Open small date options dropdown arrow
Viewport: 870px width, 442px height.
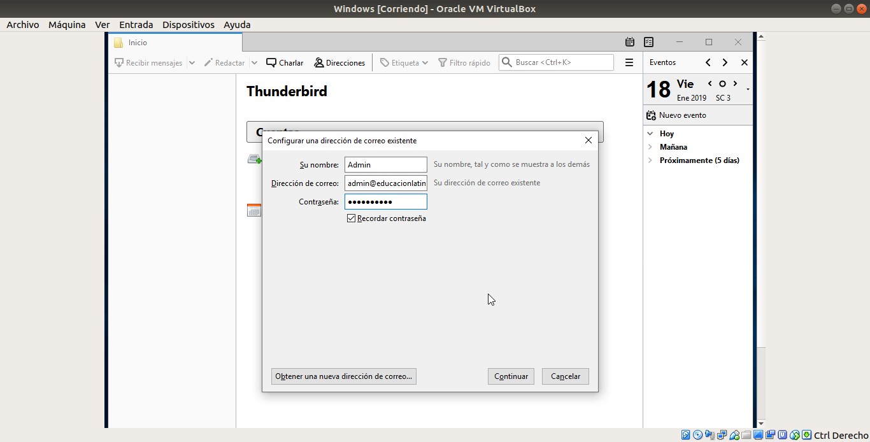click(748, 89)
